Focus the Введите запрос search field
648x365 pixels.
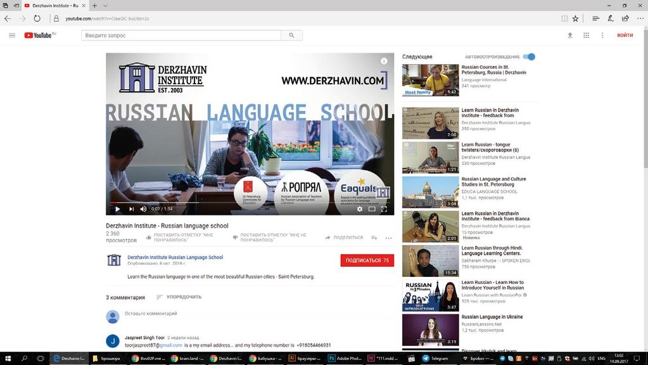(181, 35)
